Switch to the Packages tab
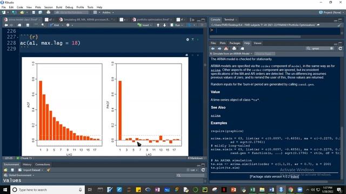Image resolution: width=346 pixels, height=194 pixels. point(235,43)
